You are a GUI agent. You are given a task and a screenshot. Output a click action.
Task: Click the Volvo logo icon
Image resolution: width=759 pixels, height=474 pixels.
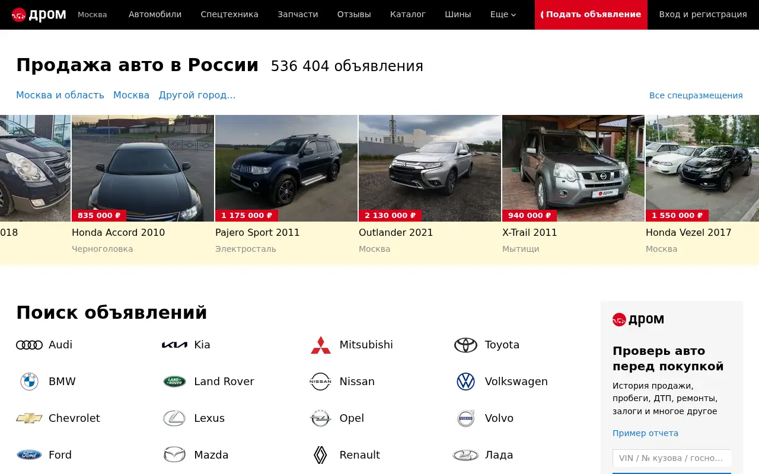(465, 418)
